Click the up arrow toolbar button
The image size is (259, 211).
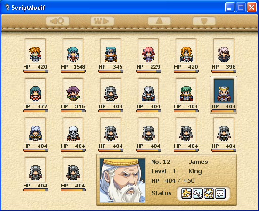[x=159, y=21]
